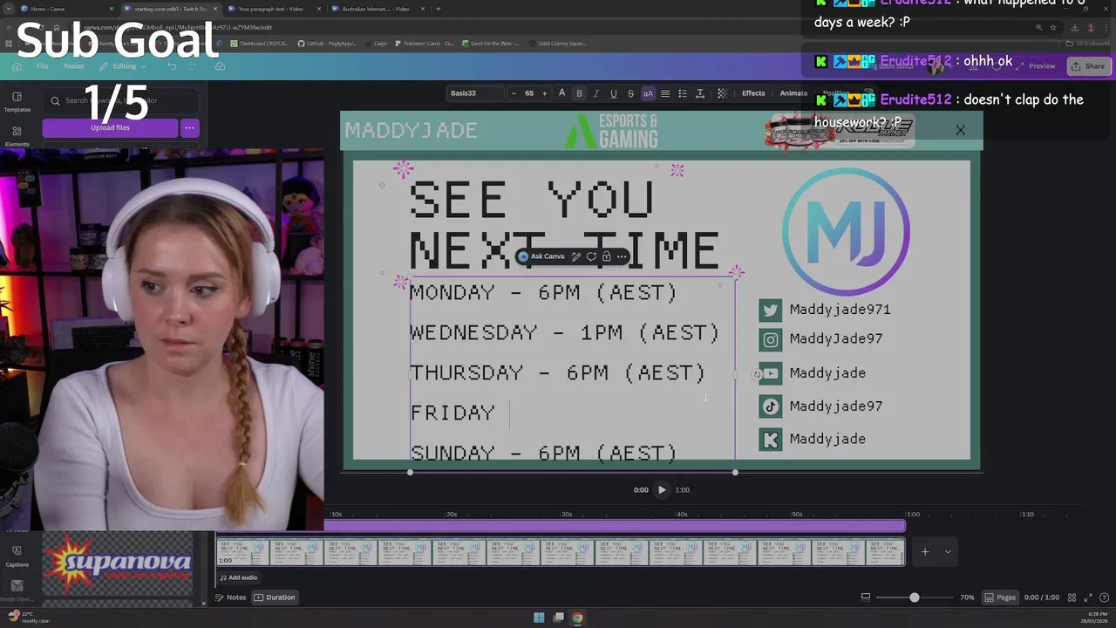Click the Canva home icon

pyautogui.click(x=17, y=66)
